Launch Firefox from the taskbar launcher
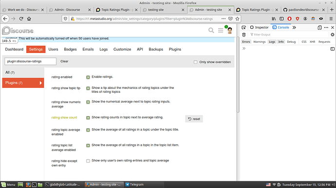This screenshot has height=188, width=336. (x=28, y=185)
